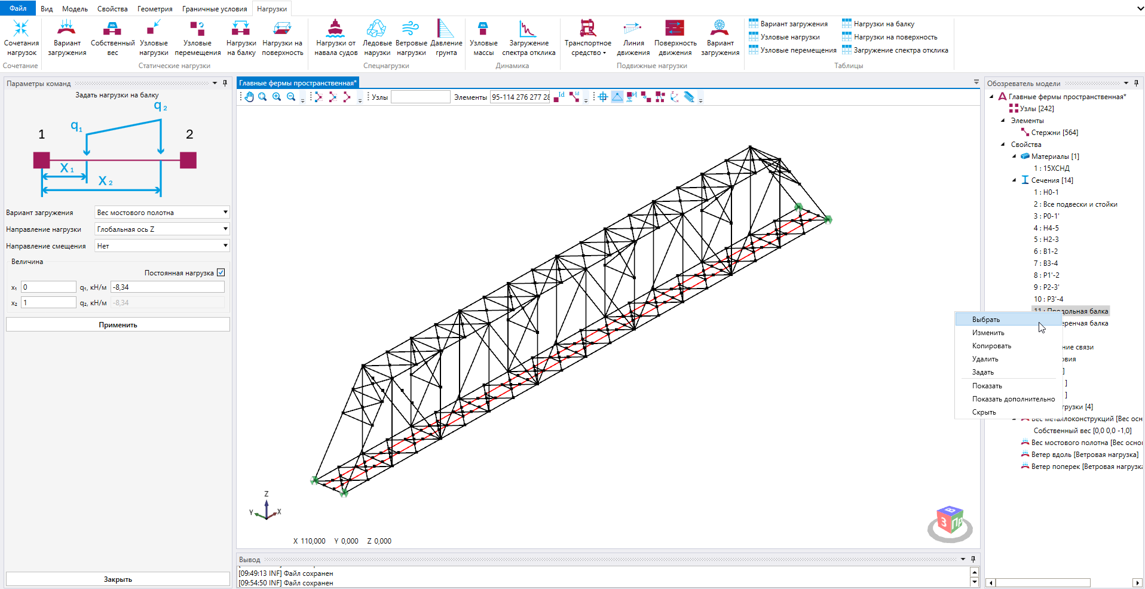This screenshot has width=1145, height=589.
Task: Click the zoom in magnifier icon
Action: [277, 97]
